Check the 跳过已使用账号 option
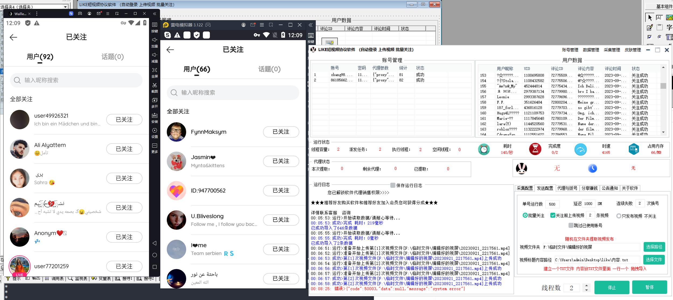The height and width of the screenshot is (300, 673). pos(571,225)
